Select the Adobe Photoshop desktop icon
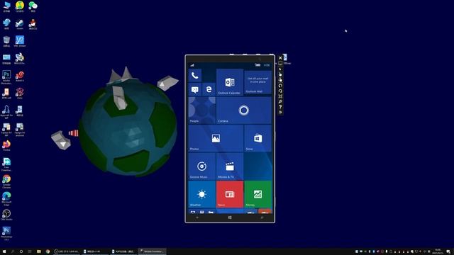 (6, 77)
